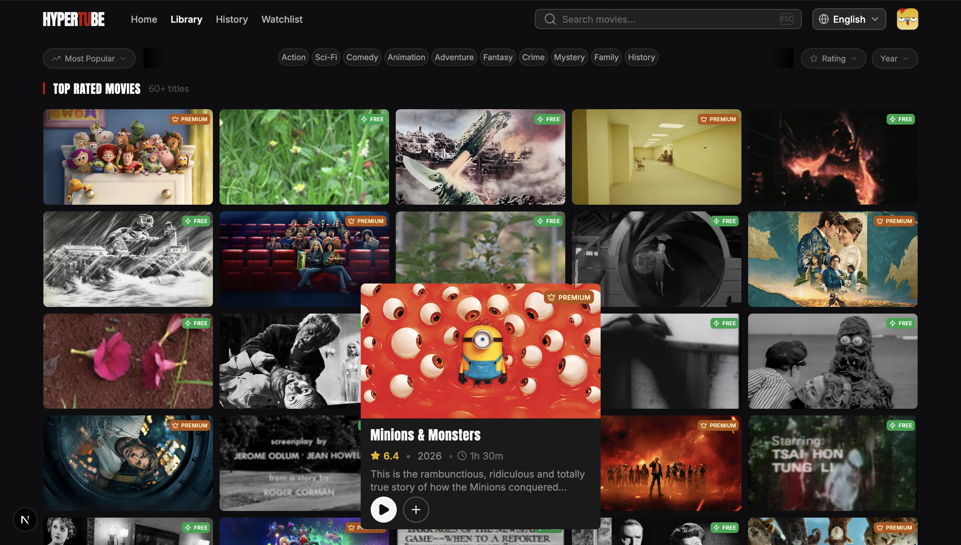Open the Year filter dropdown
The height and width of the screenshot is (545, 961).
point(895,58)
